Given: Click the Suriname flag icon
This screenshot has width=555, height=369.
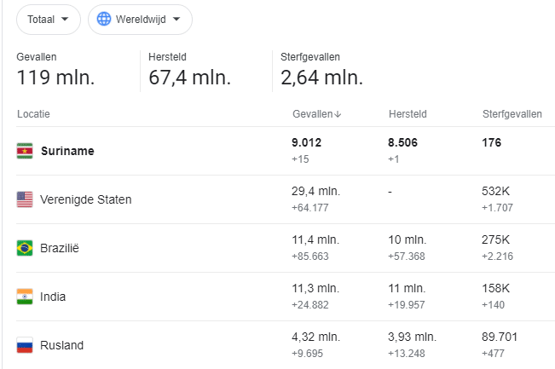Looking at the screenshot, I should click(x=25, y=151).
